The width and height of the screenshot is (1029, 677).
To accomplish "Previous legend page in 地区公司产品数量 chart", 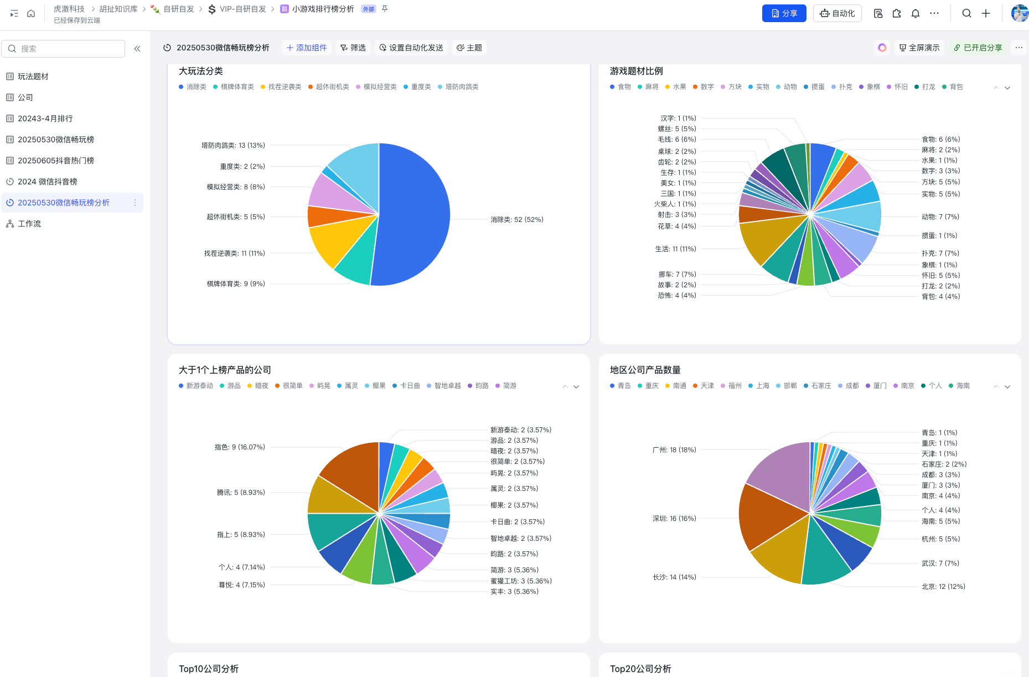I will point(996,386).
